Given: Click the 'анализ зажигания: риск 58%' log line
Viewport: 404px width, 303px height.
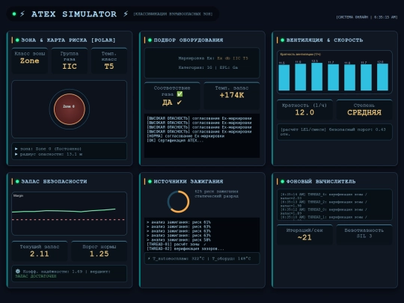Looking at the screenshot, I should pyautogui.click(x=179, y=240).
